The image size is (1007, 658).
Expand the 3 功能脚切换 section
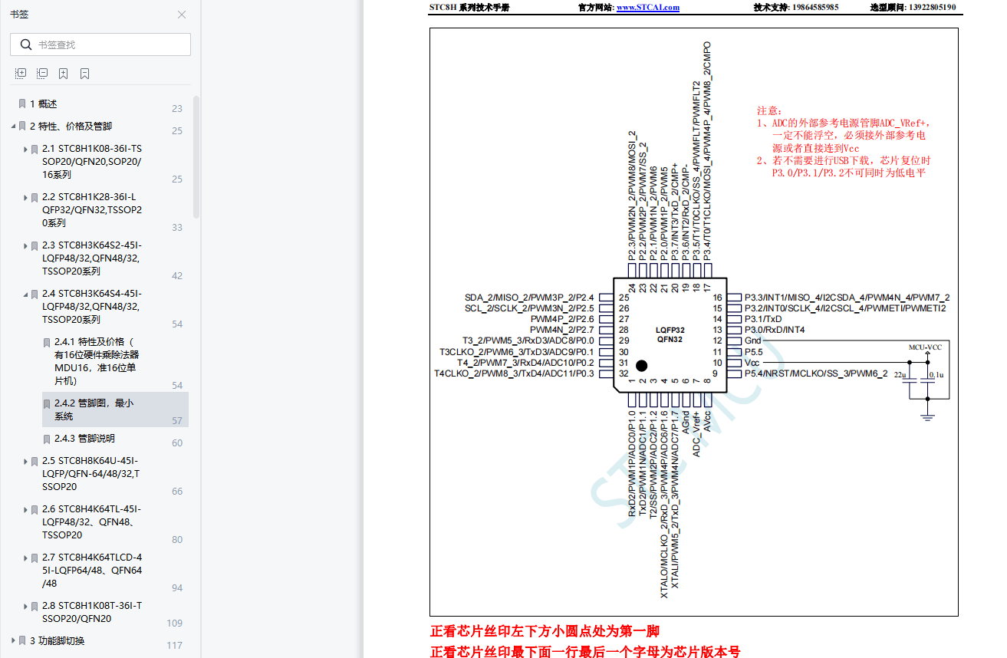(x=13, y=641)
